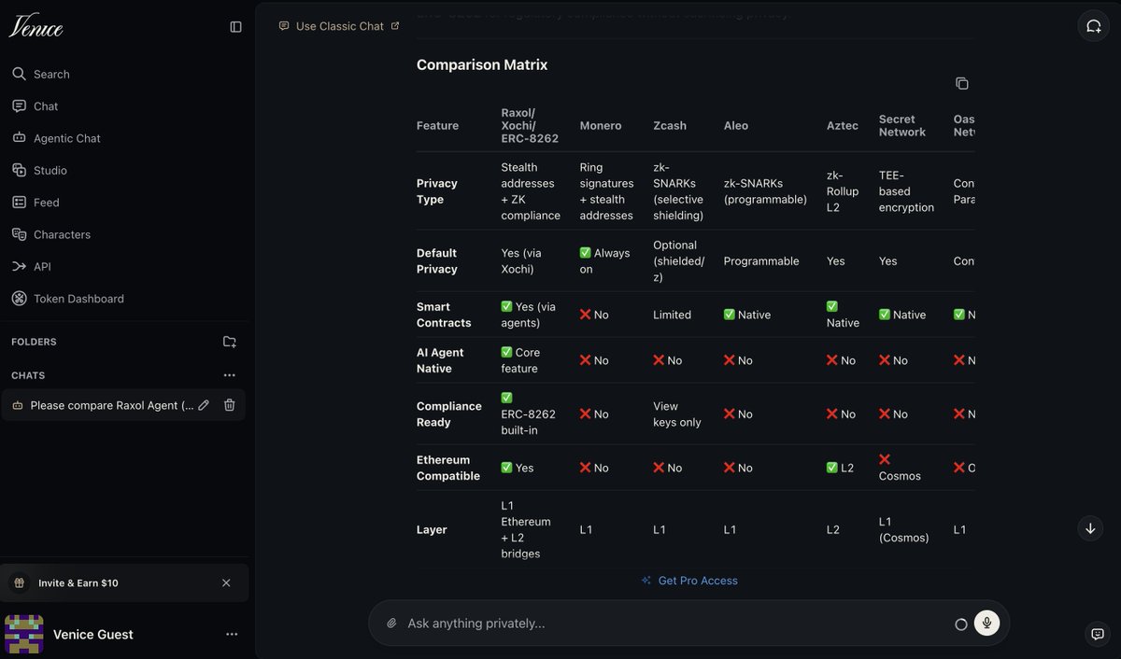Viewport: 1121px width, 659px height.
Task: Click Get Pro Access link
Action: 689,581
